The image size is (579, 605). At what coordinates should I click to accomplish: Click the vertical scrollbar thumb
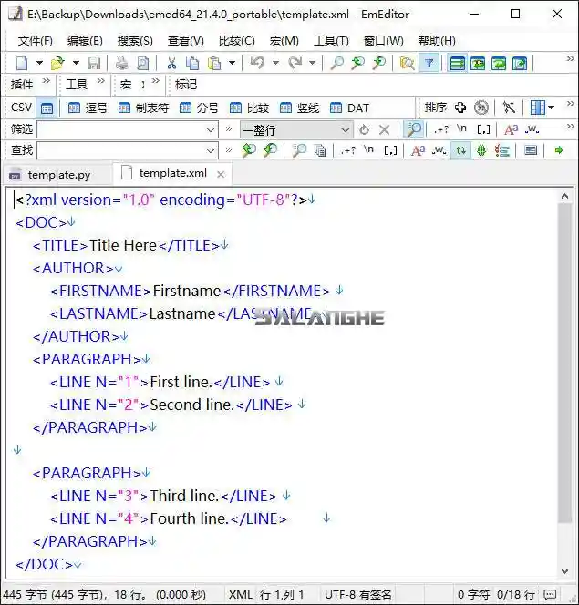[x=564, y=363]
